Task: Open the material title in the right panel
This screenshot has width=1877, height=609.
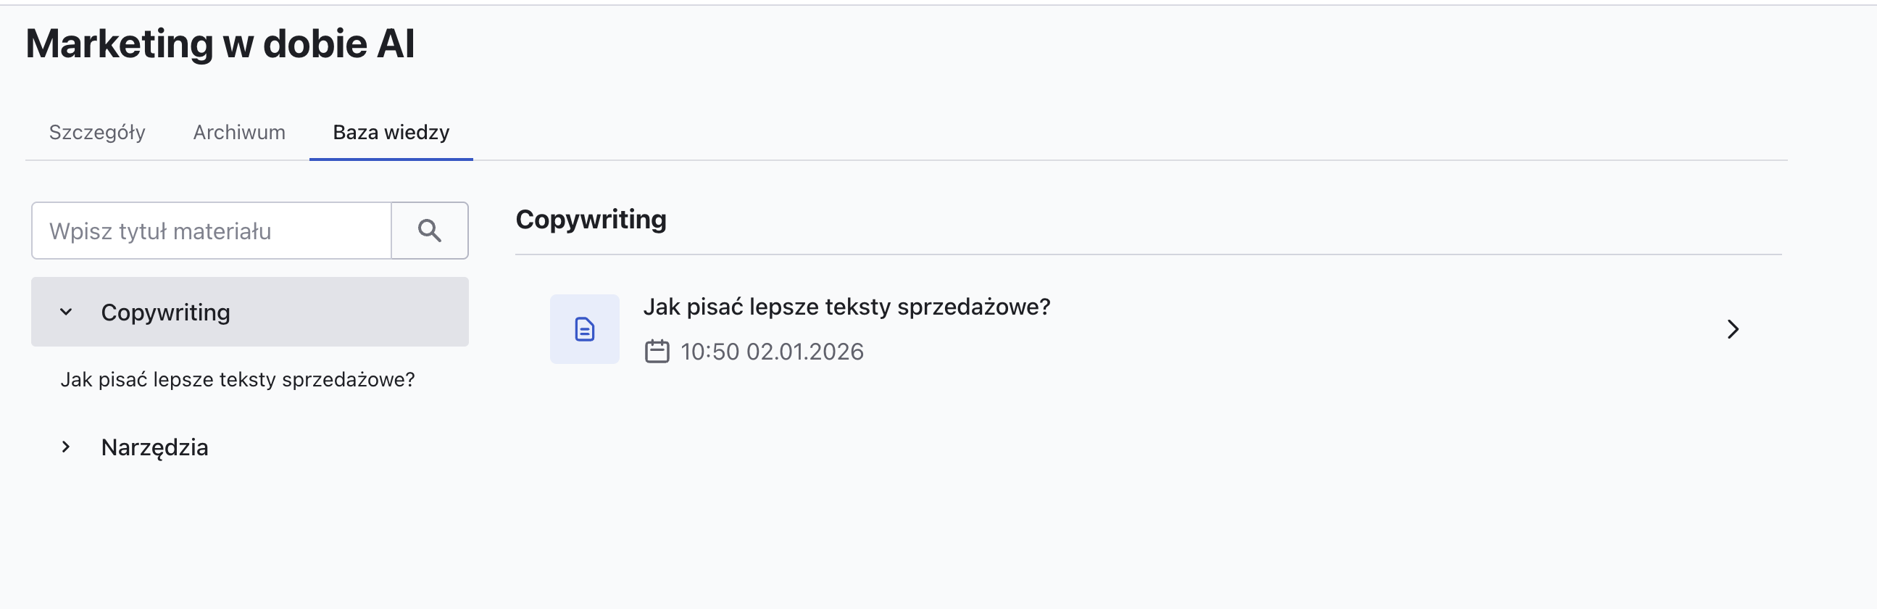Action: (x=846, y=307)
